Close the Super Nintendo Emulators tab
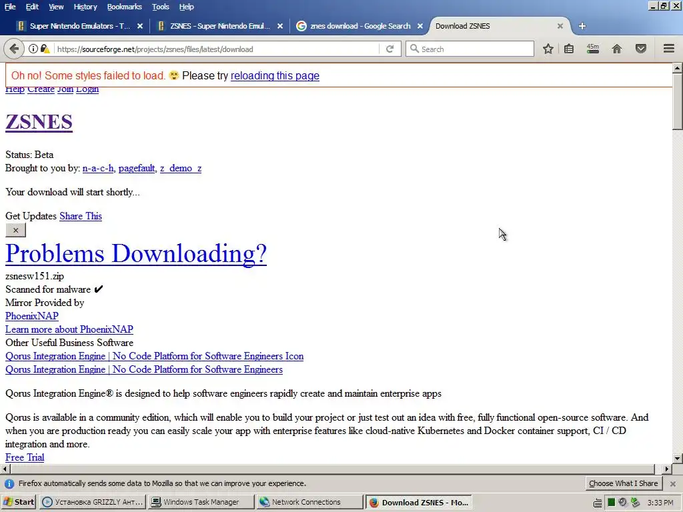The height and width of the screenshot is (512, 683). click(140, 26)
